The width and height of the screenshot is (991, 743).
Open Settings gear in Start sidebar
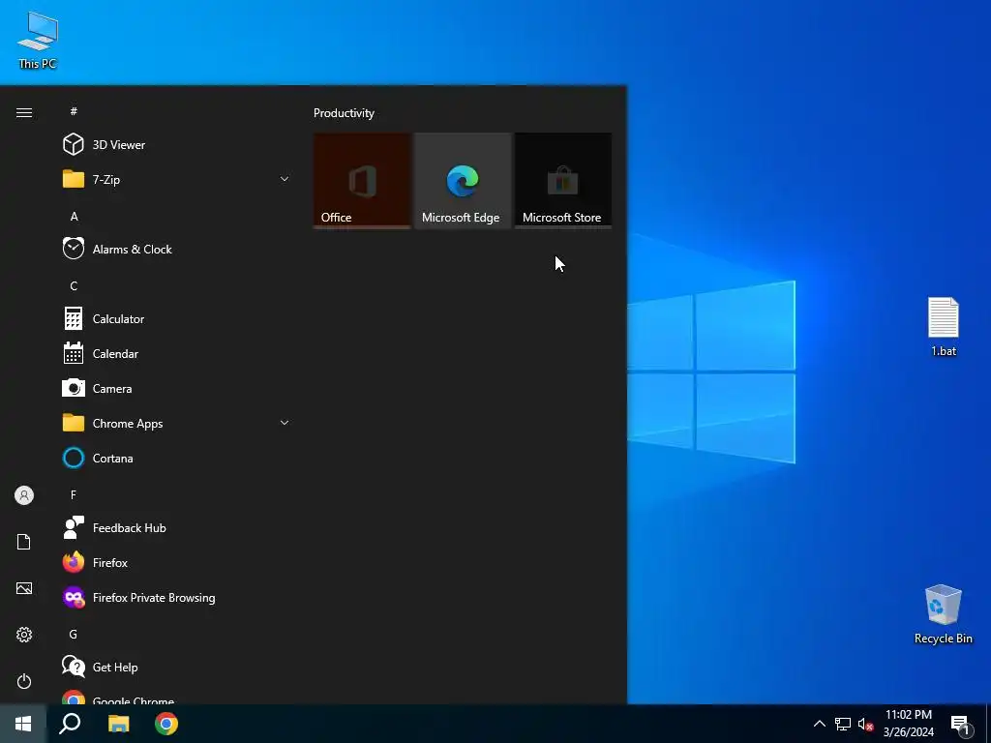click(x=24, y=635)
